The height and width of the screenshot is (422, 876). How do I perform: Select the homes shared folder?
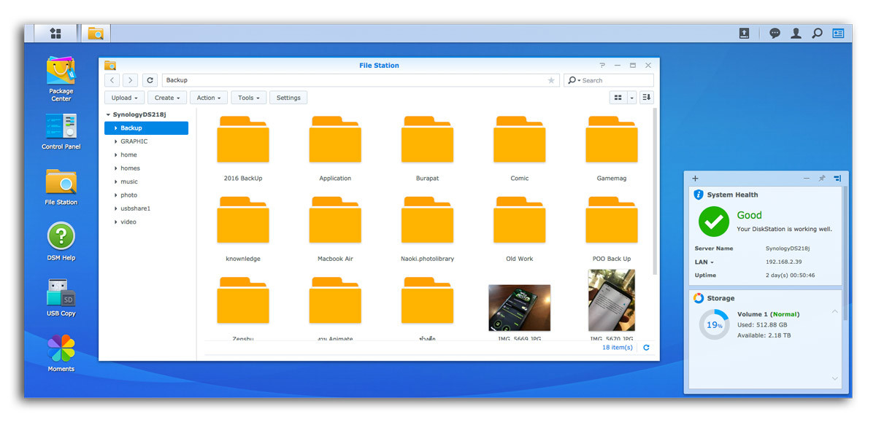click(130, 168)
